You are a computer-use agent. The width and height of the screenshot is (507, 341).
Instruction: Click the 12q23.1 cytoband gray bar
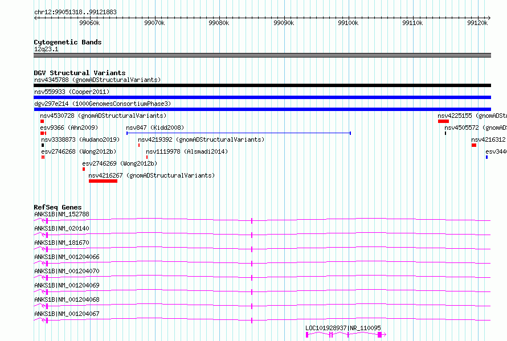tap(262, 55)
